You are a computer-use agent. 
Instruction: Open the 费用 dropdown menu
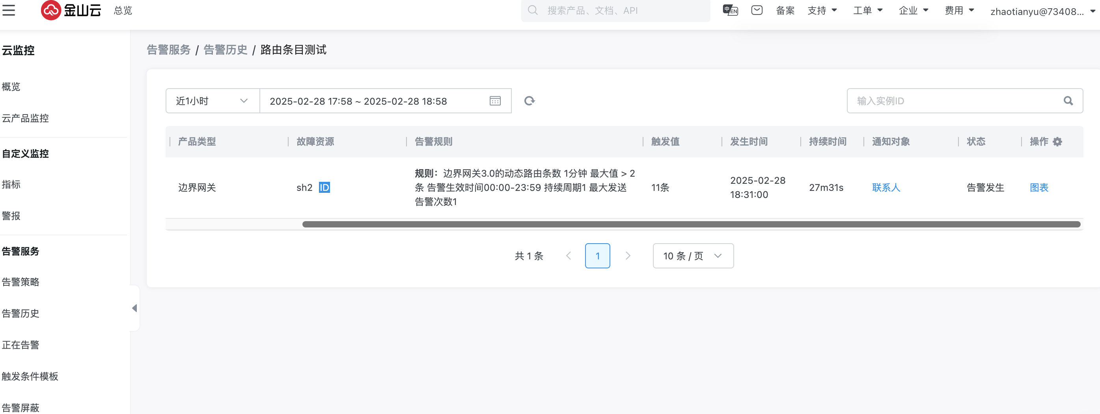(959, 11)
